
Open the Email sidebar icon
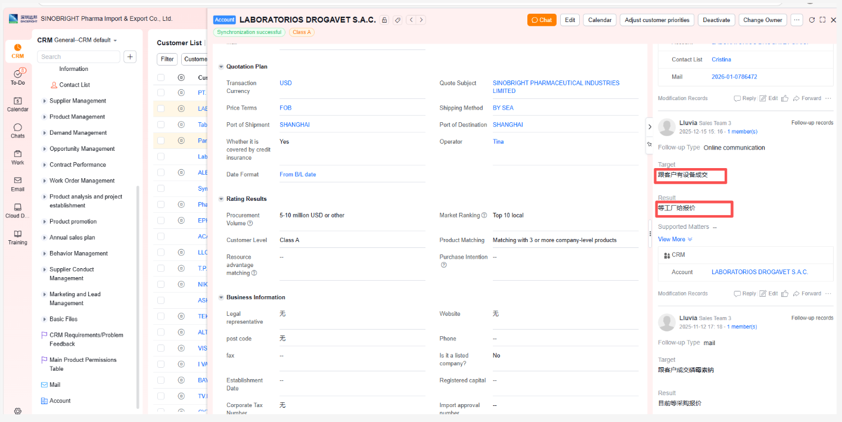point(17,184)
